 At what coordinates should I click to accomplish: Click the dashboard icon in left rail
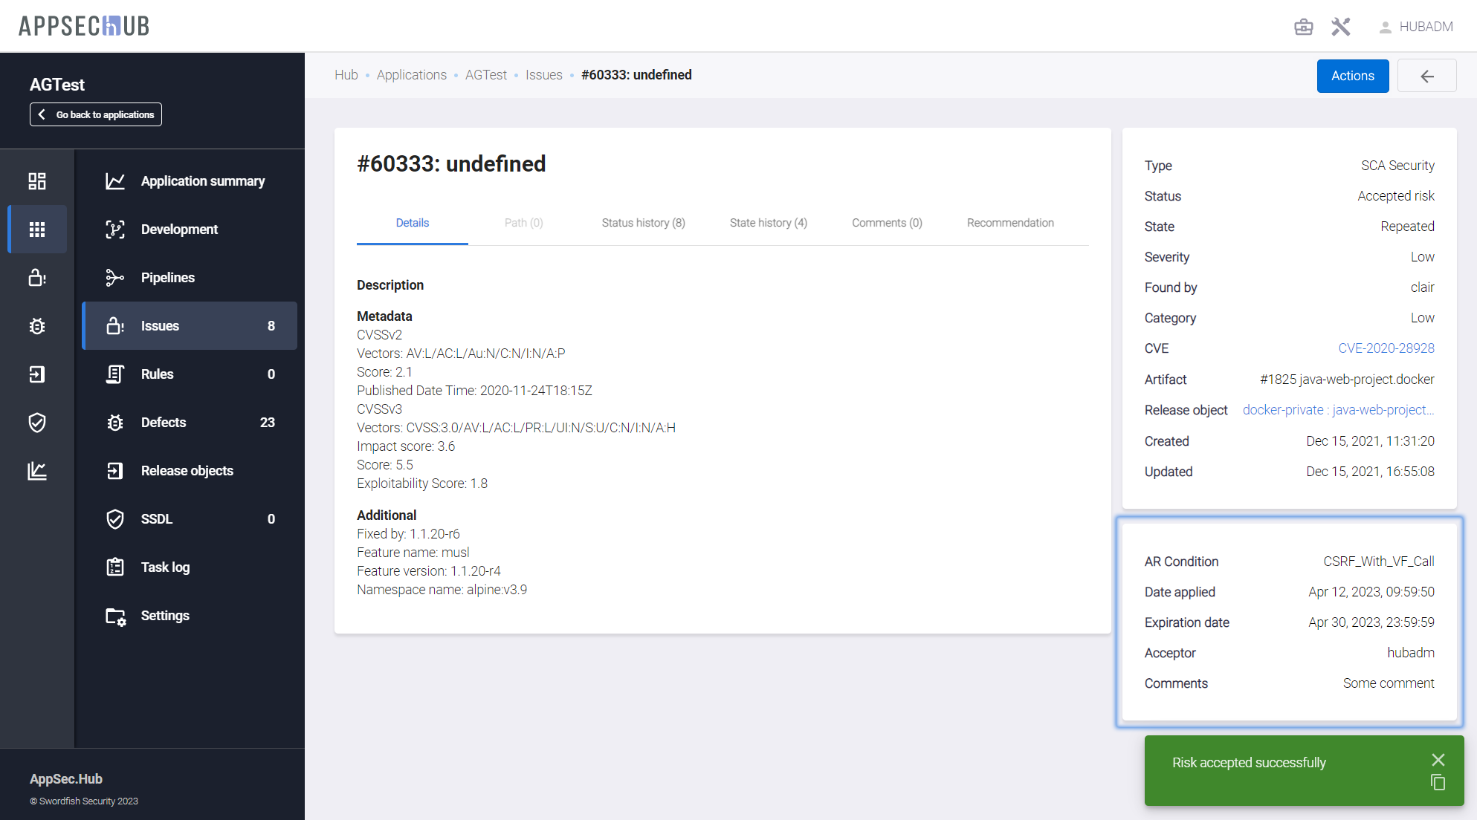[x=37, y=181]
